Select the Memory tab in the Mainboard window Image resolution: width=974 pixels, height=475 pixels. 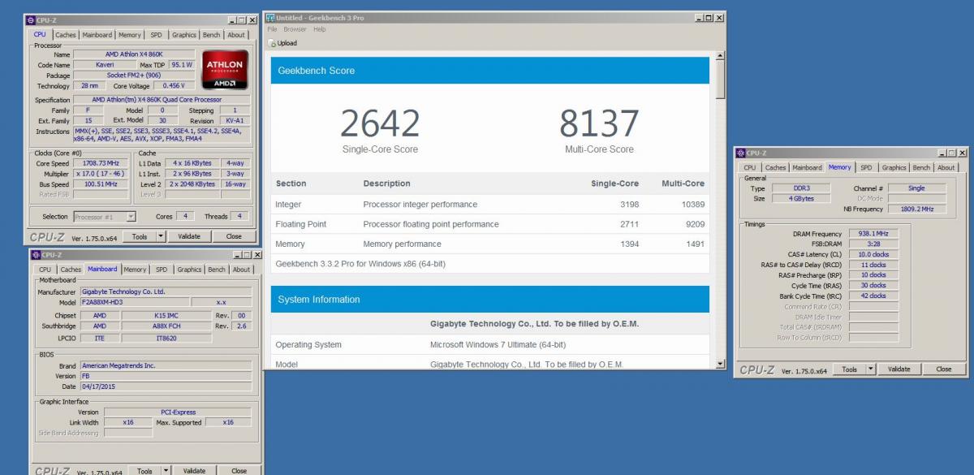(x=135, y=270)
